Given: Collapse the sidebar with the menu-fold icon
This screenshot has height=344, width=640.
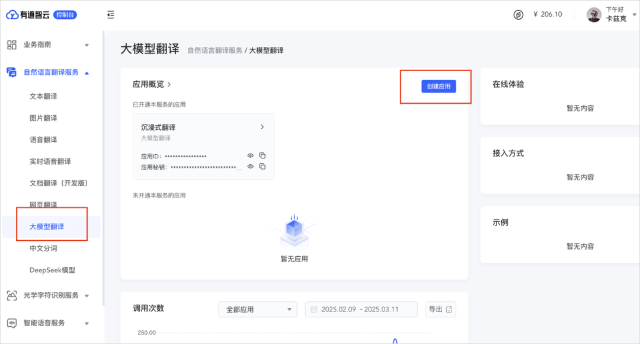Looking at the screenshot, I should pyautogui.click(x=111, y=15).
